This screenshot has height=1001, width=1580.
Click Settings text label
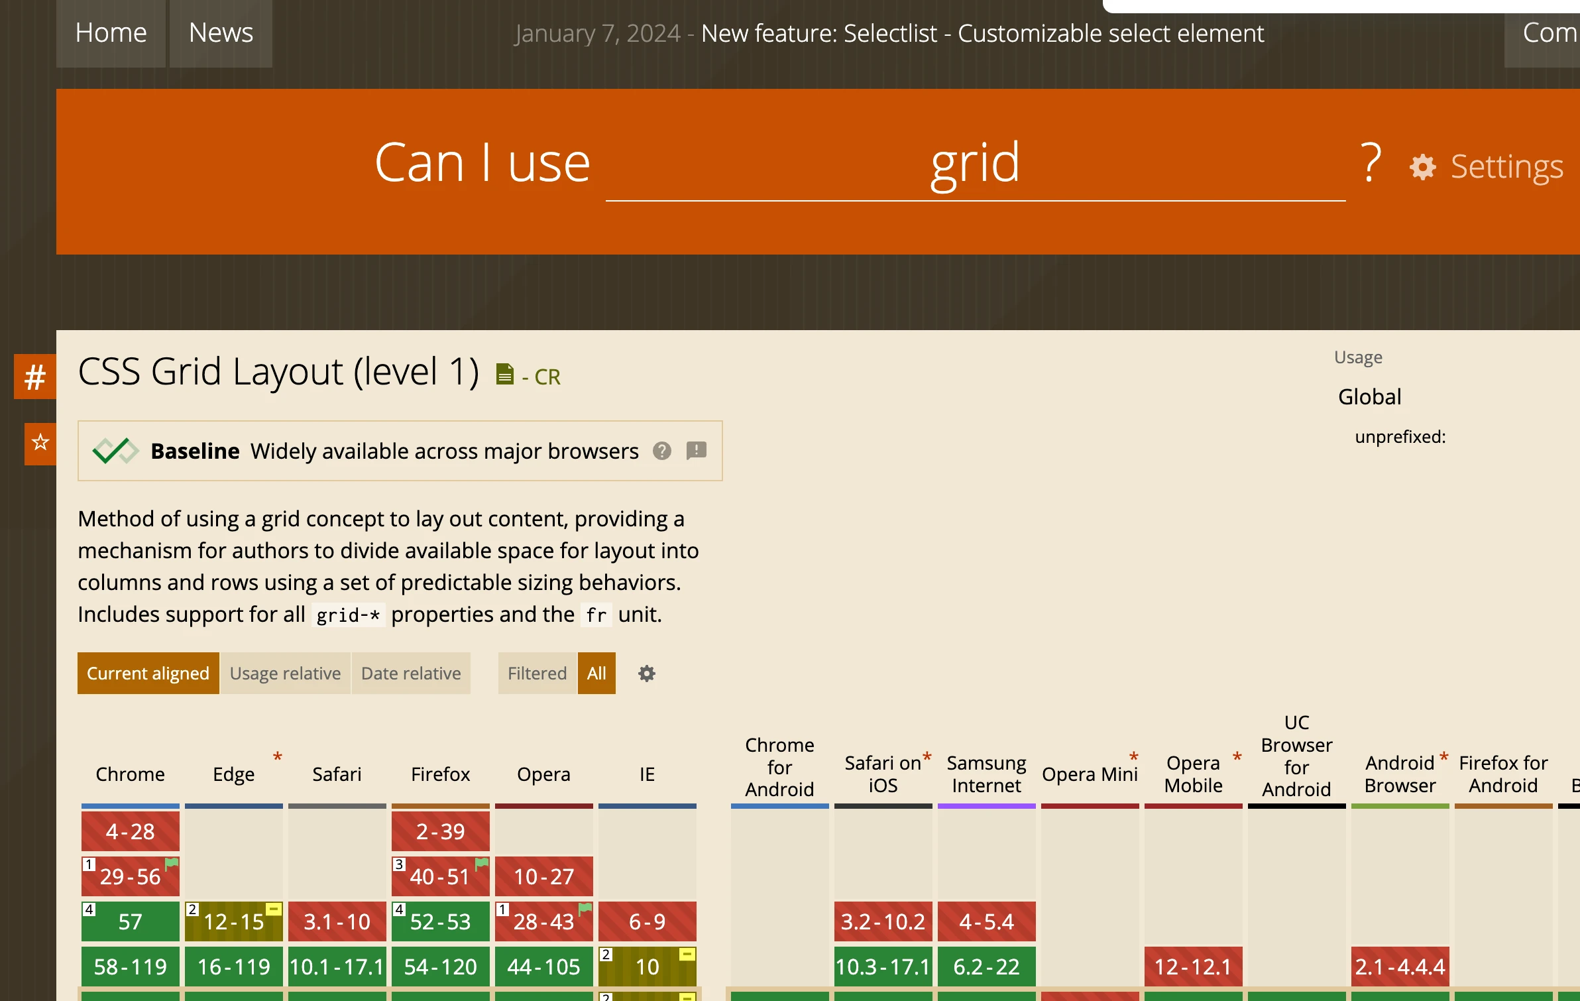[x=1506, y=166]
